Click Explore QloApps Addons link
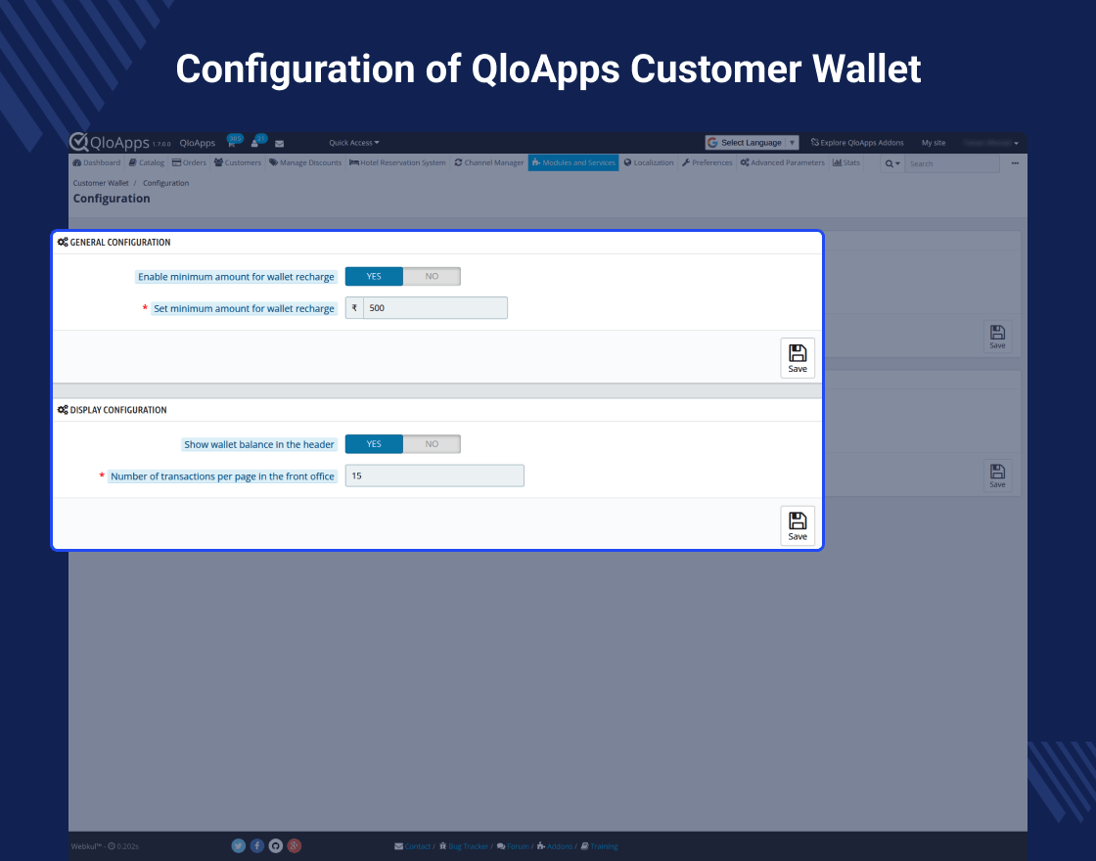This screenshot has width=1096, height=861. pos(857,143)
